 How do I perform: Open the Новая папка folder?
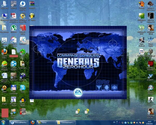(4, 28)
